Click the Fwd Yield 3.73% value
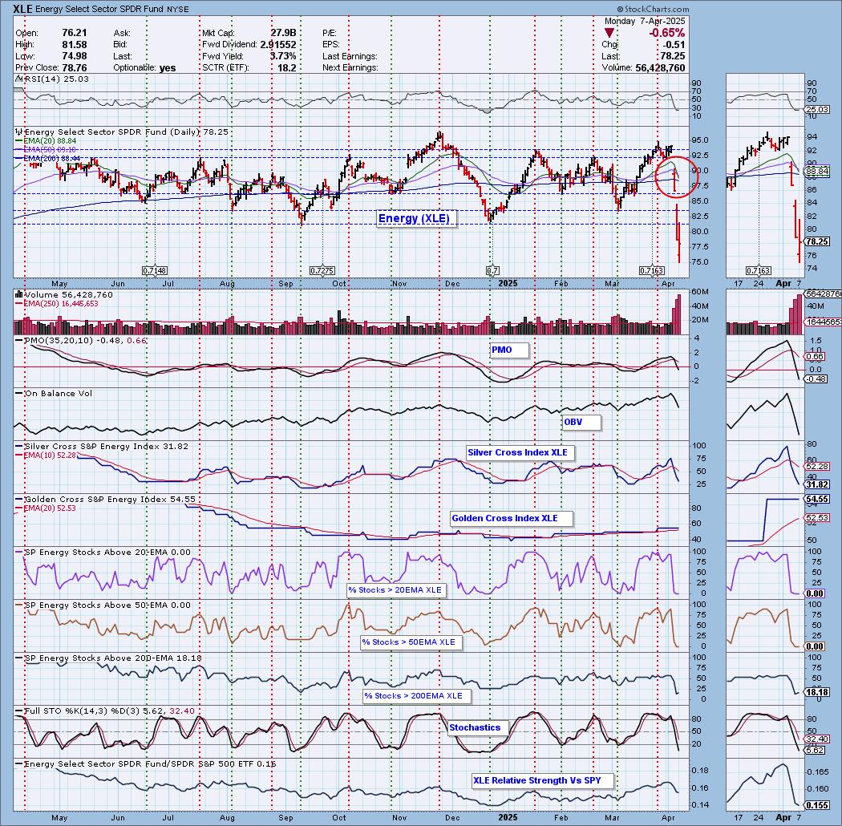This screenshot has height=826, width=842. 283,56
